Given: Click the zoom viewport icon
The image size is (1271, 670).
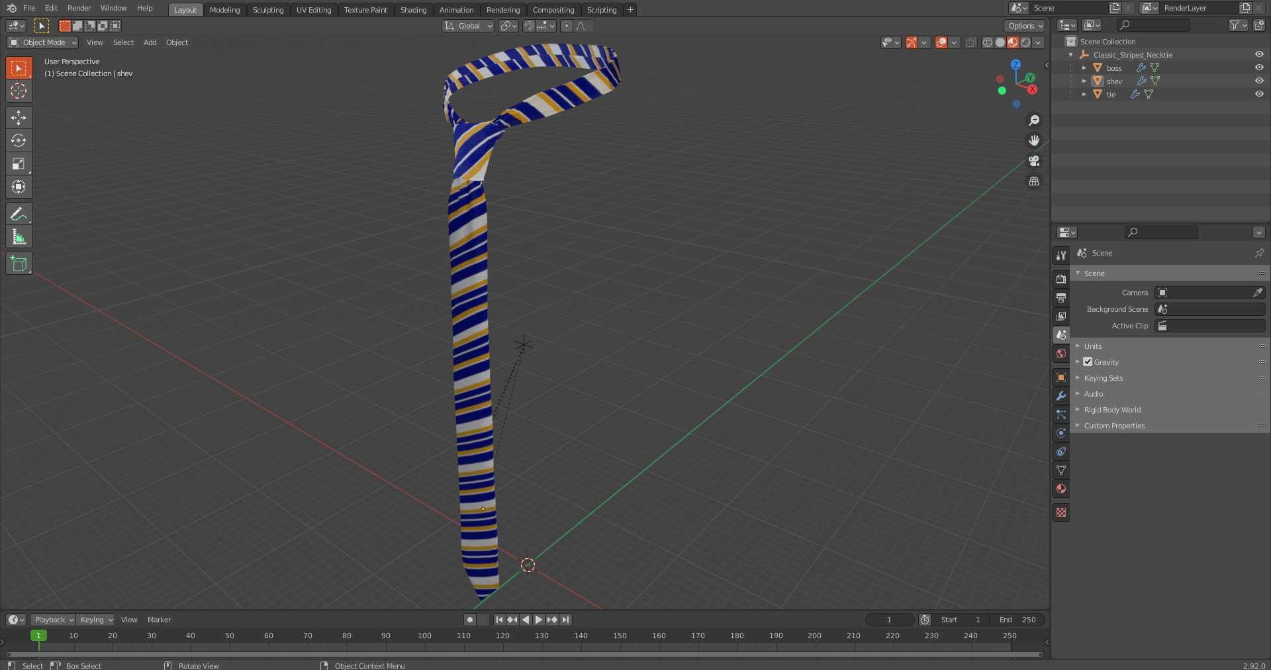Looking at the screenshot, I should [x=1033, y=120].
